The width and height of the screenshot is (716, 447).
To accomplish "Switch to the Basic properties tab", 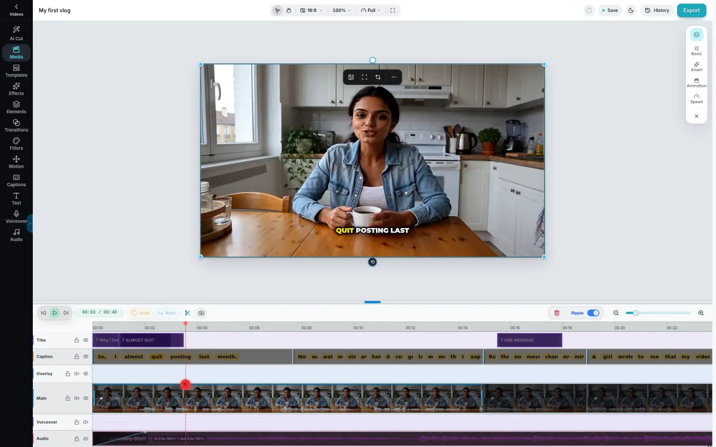I will 697,51.
